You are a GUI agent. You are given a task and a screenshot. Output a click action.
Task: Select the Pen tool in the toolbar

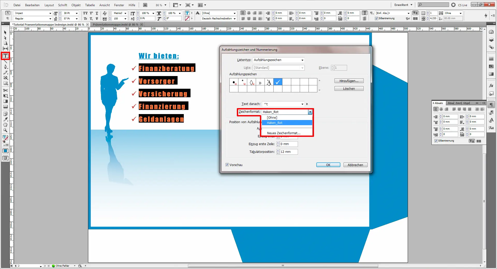click(5, 66)
